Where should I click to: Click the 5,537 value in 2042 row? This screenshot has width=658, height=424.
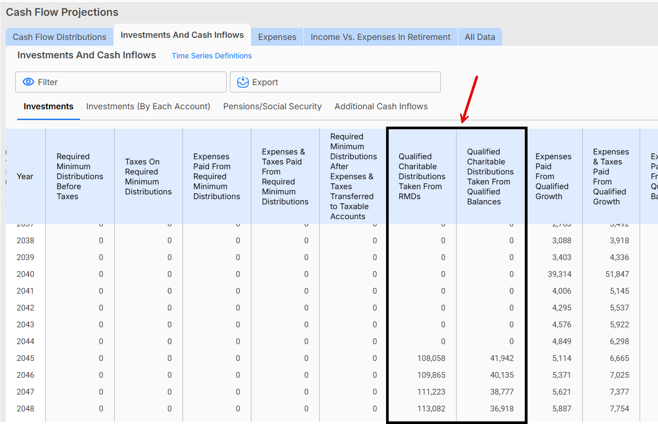coord(620,308)
